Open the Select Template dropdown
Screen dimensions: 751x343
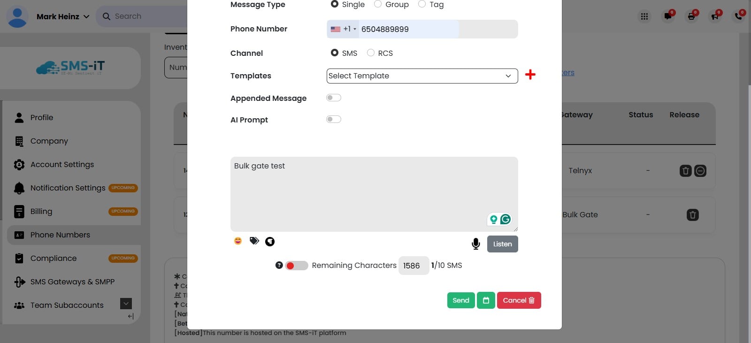[421, 76]
